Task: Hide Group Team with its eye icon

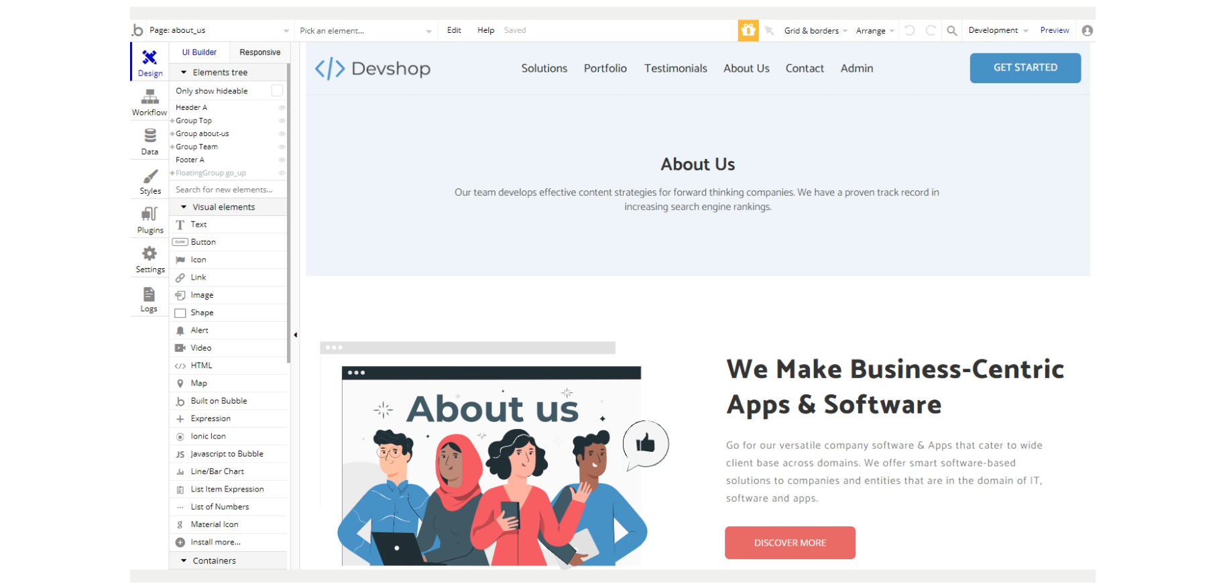Action: (x=282, y=147)
